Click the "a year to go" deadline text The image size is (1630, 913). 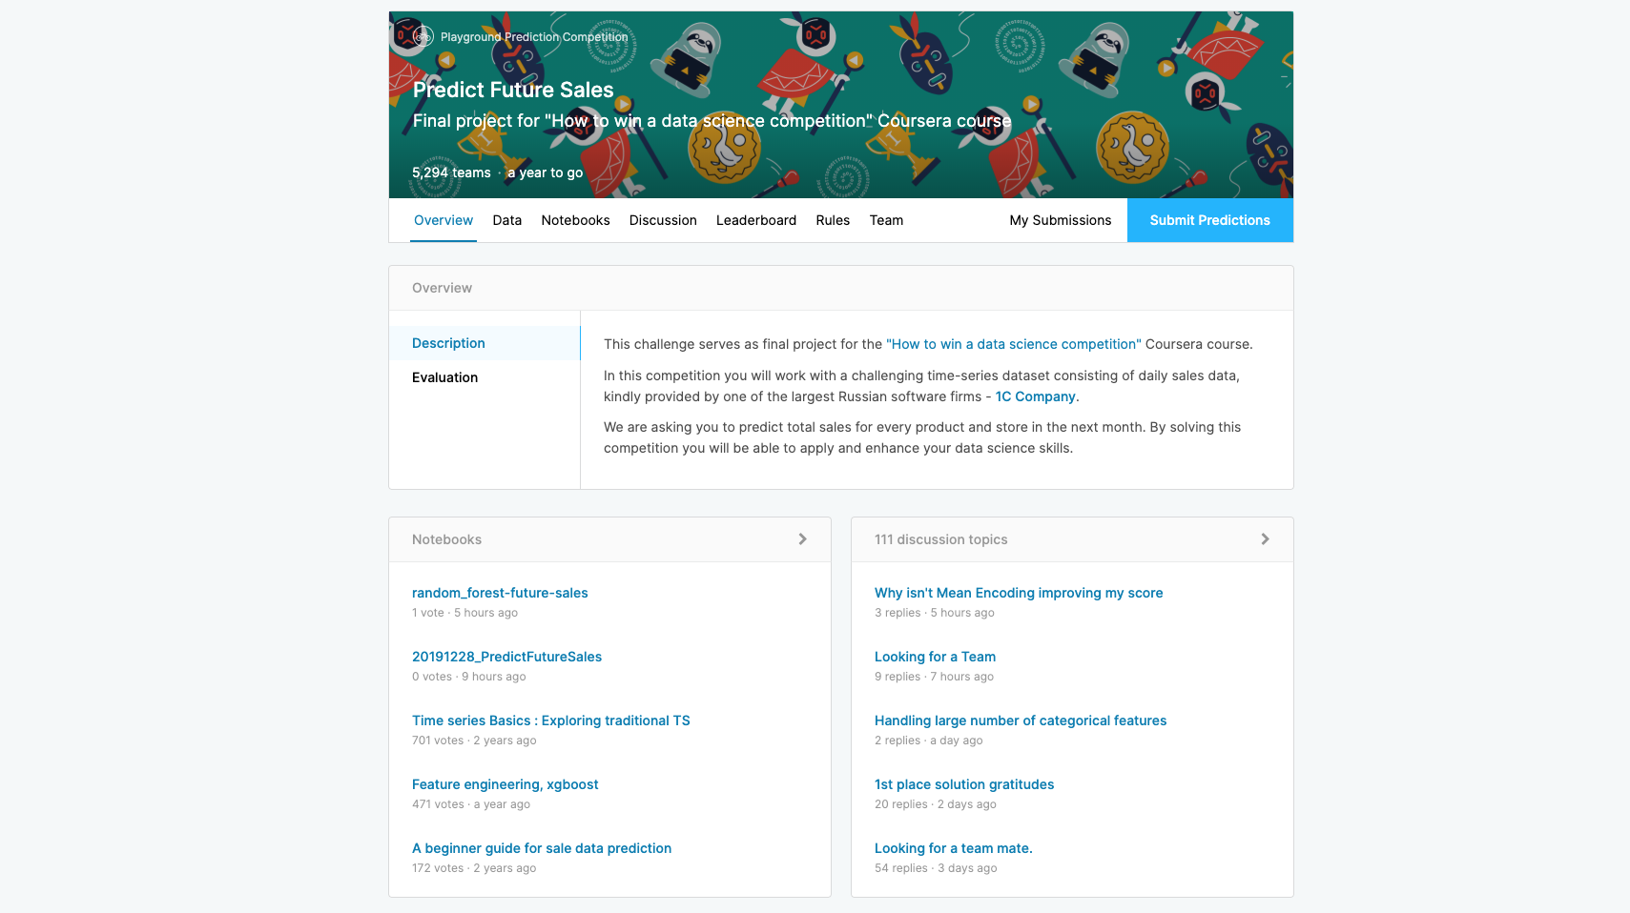pyautogui.click(x=545, y=172)
